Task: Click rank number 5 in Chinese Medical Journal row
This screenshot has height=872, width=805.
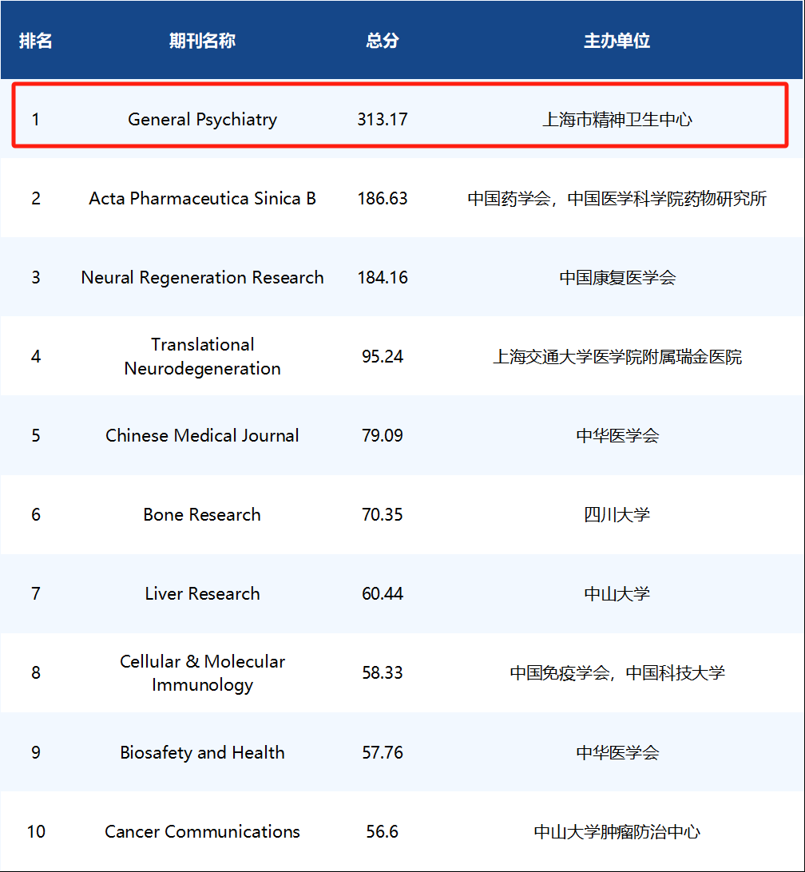Action: pos(36,435)
